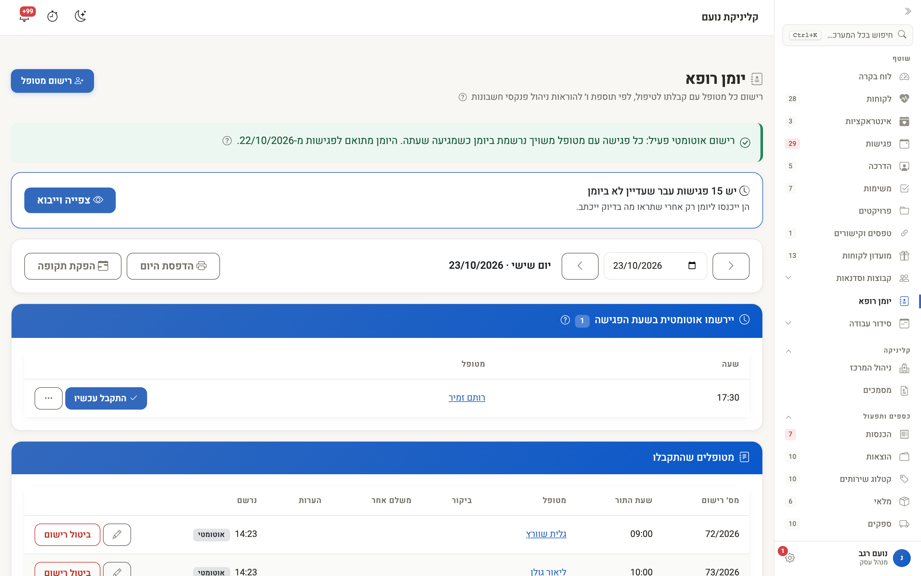The width and height of the screenshot is (921, 576).
Task: Click pencil edit icon for registration 72/2026
Action: (117, 534)
